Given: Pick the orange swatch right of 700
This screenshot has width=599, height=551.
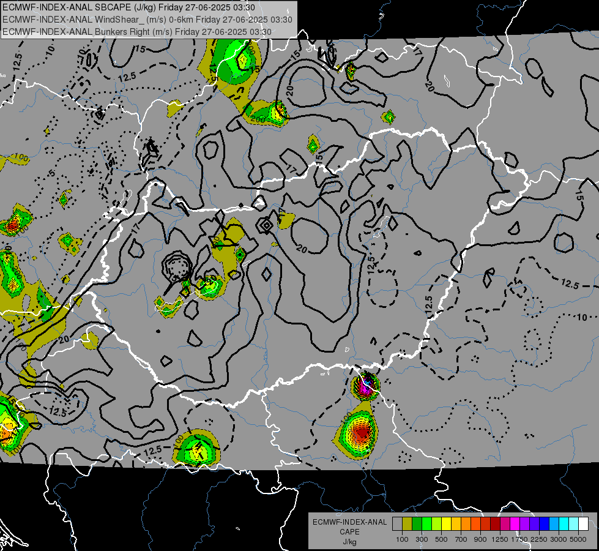Looking at the screenshot, I should coord(466,523).
